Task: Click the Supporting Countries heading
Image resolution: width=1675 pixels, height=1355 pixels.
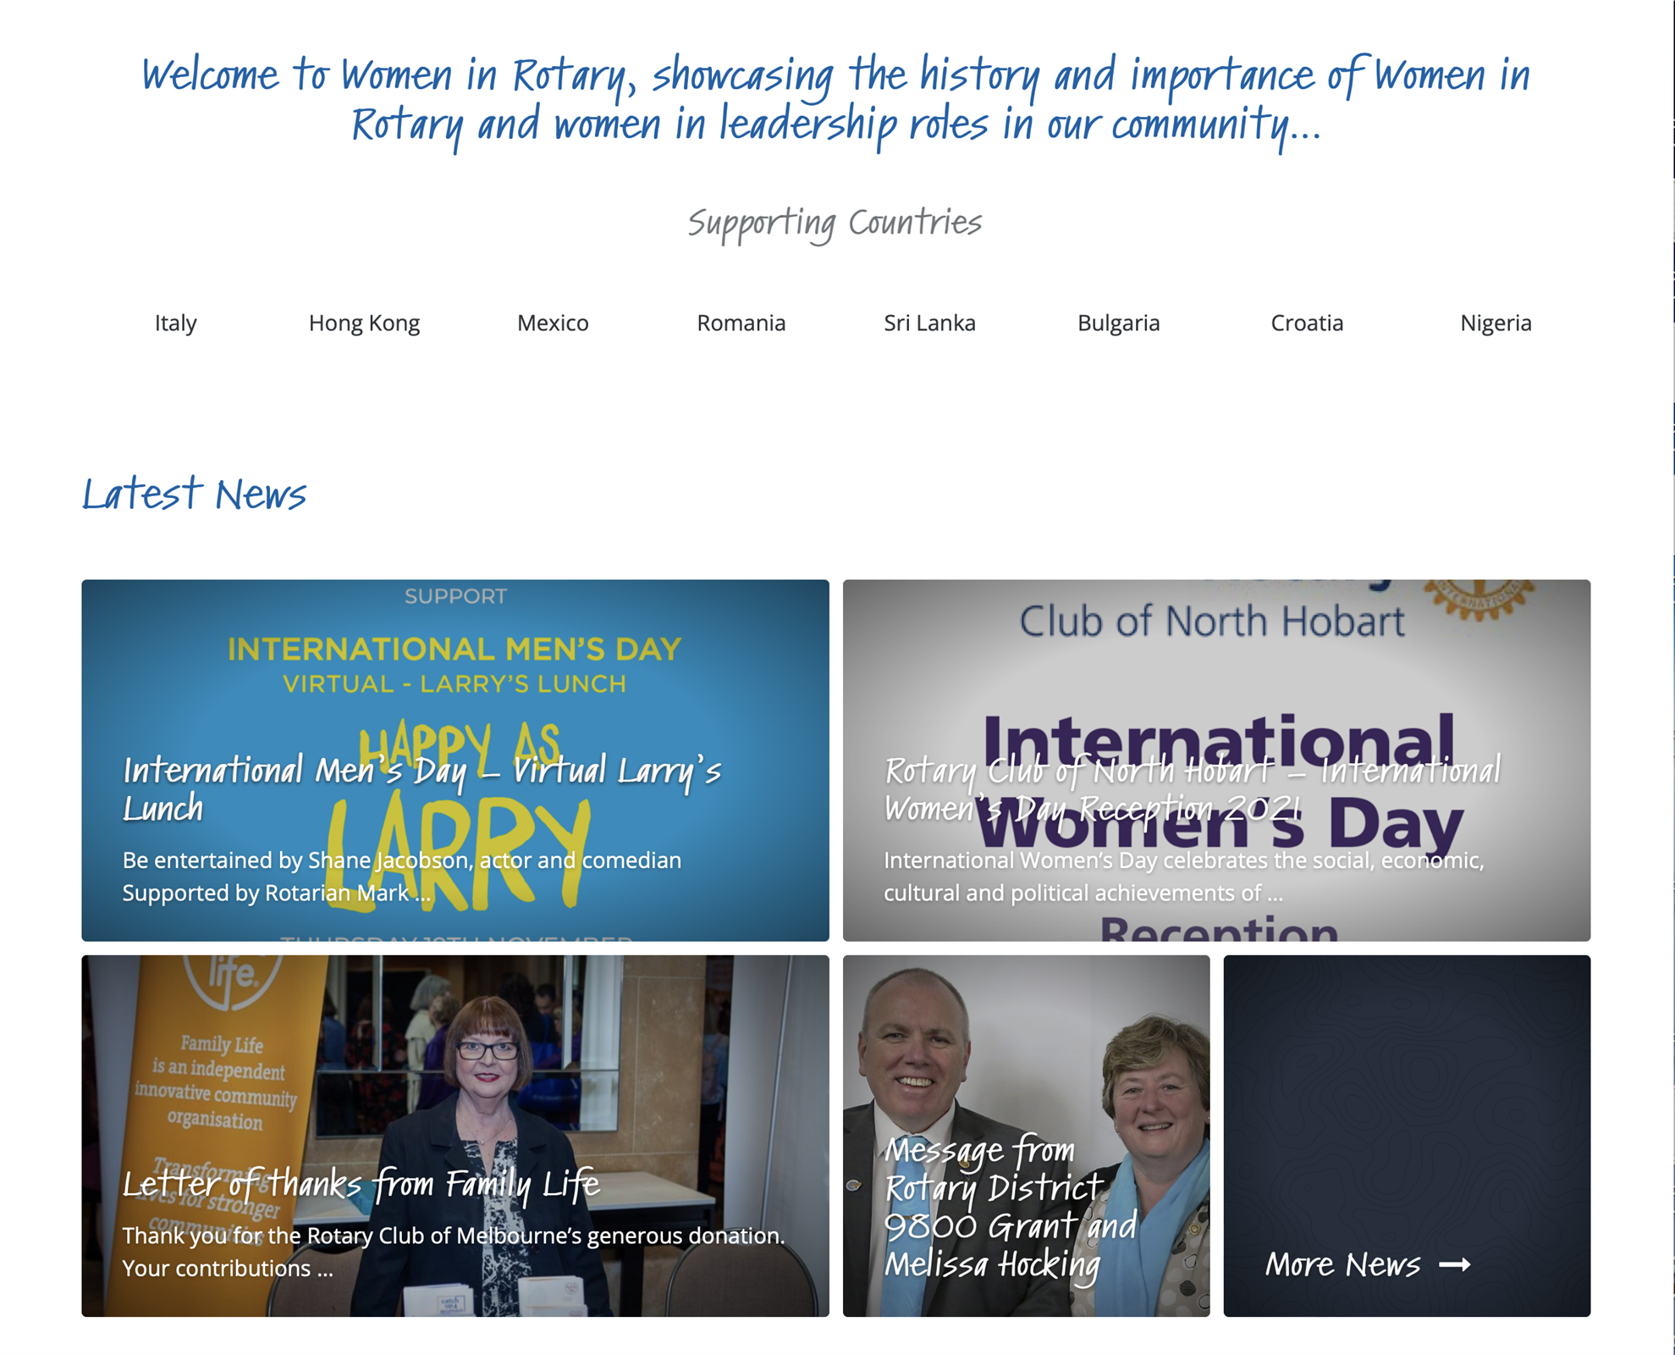Action: [x=835, y=224]
